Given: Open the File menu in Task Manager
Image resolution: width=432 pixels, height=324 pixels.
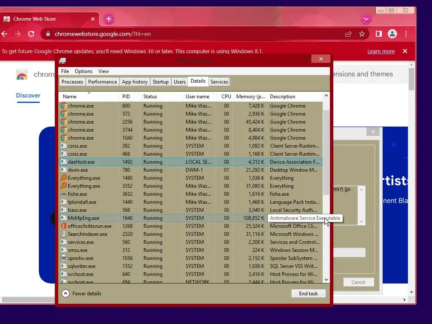Looking at the screenshot, I should 65,71.
